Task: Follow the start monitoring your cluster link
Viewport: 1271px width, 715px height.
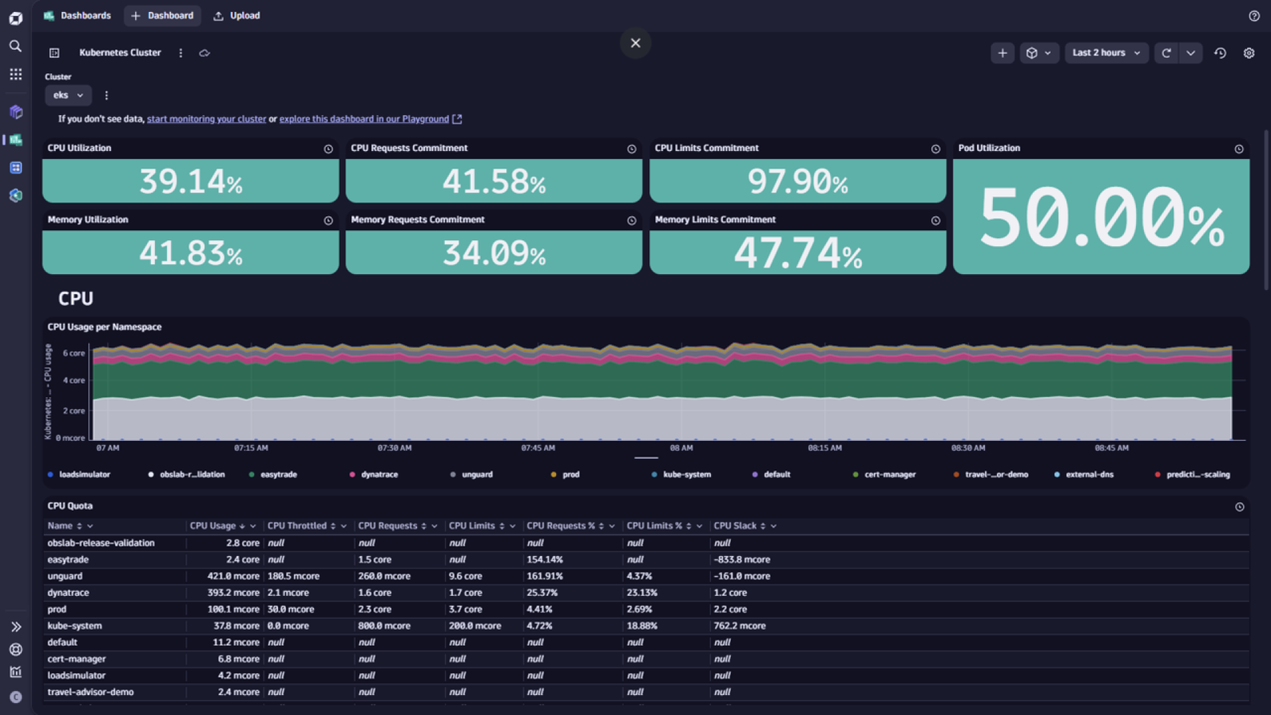Action: tap(207, 119)
